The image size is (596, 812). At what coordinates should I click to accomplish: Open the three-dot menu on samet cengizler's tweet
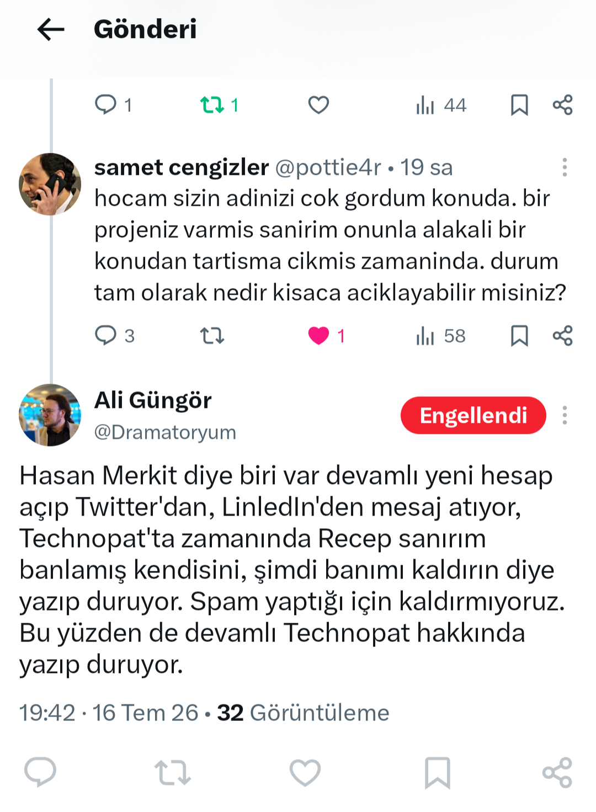(x=565, y=167)
